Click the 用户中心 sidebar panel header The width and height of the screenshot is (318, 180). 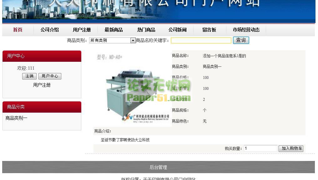(42, 56)
